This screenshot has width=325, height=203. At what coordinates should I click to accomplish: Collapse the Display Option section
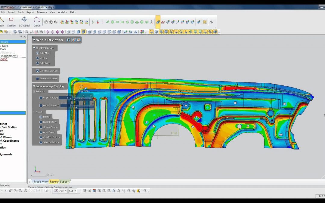point(34,48)
